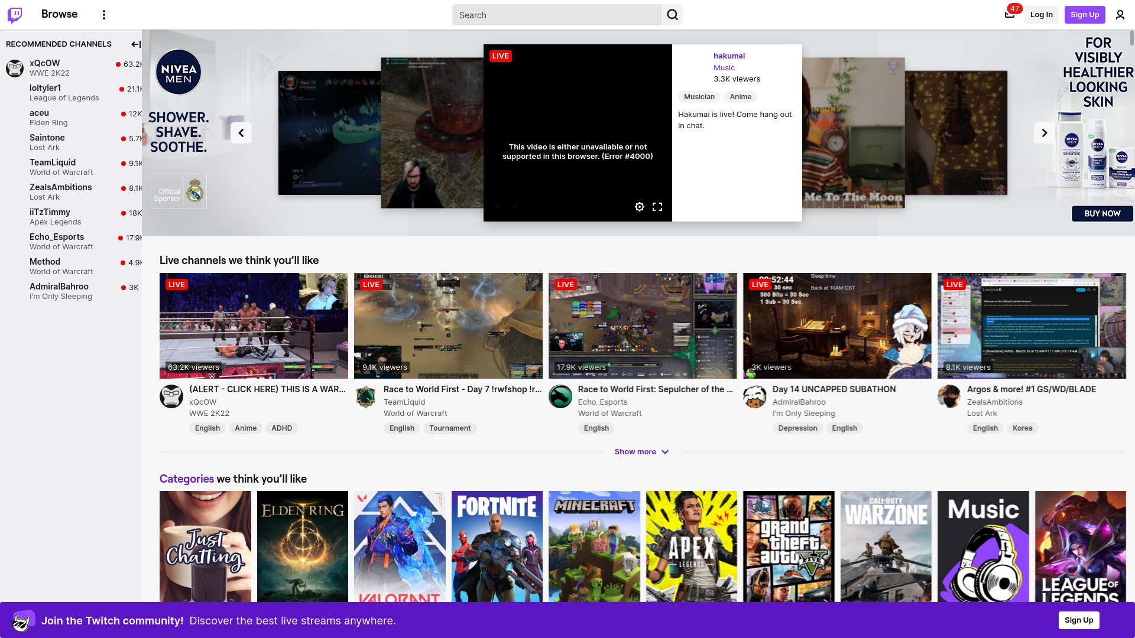Open stream title Day 14 UNCAPPED SUBATHON
This screenshot has width=1135, height=638.
tap(834, 389)
